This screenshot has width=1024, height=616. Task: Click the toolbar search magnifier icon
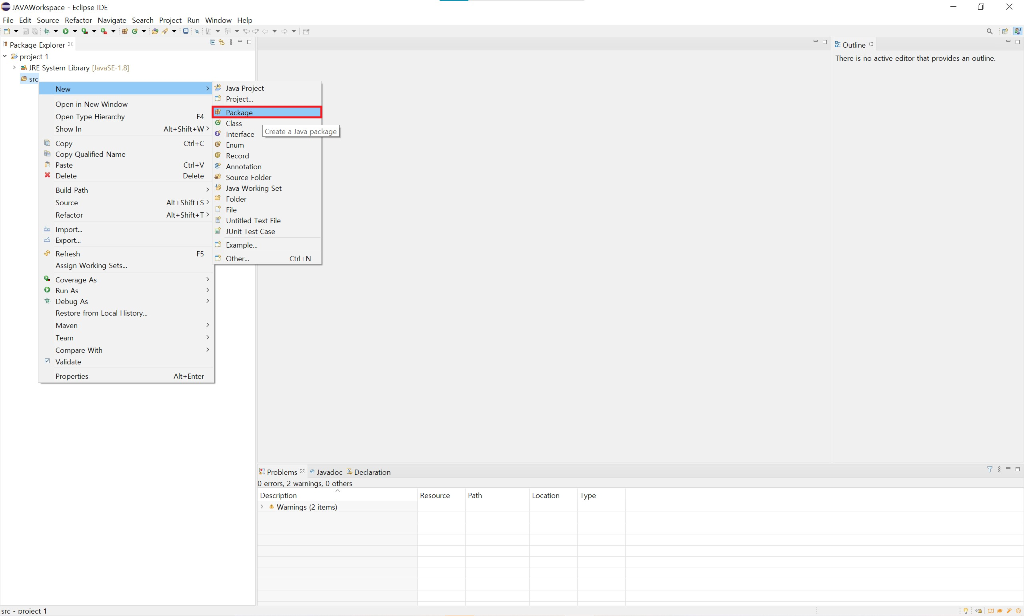pos(990,31)
